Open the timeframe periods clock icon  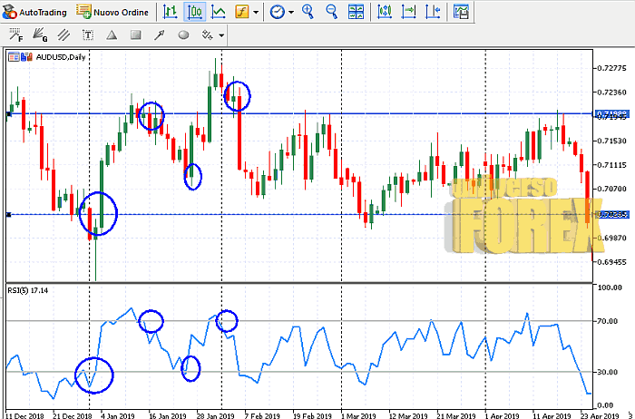pyautogui.click(x=276, y=12)
